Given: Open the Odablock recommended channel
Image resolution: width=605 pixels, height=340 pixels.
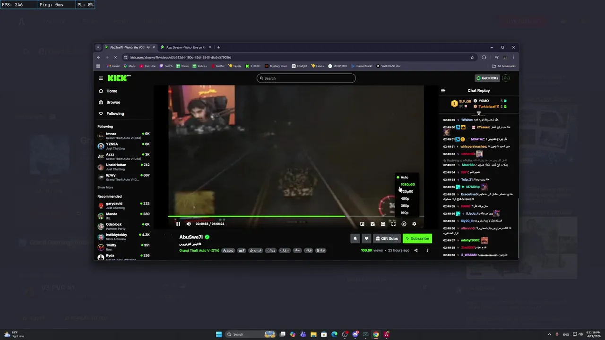Looking at the screenshot, I should pos(124,226).
